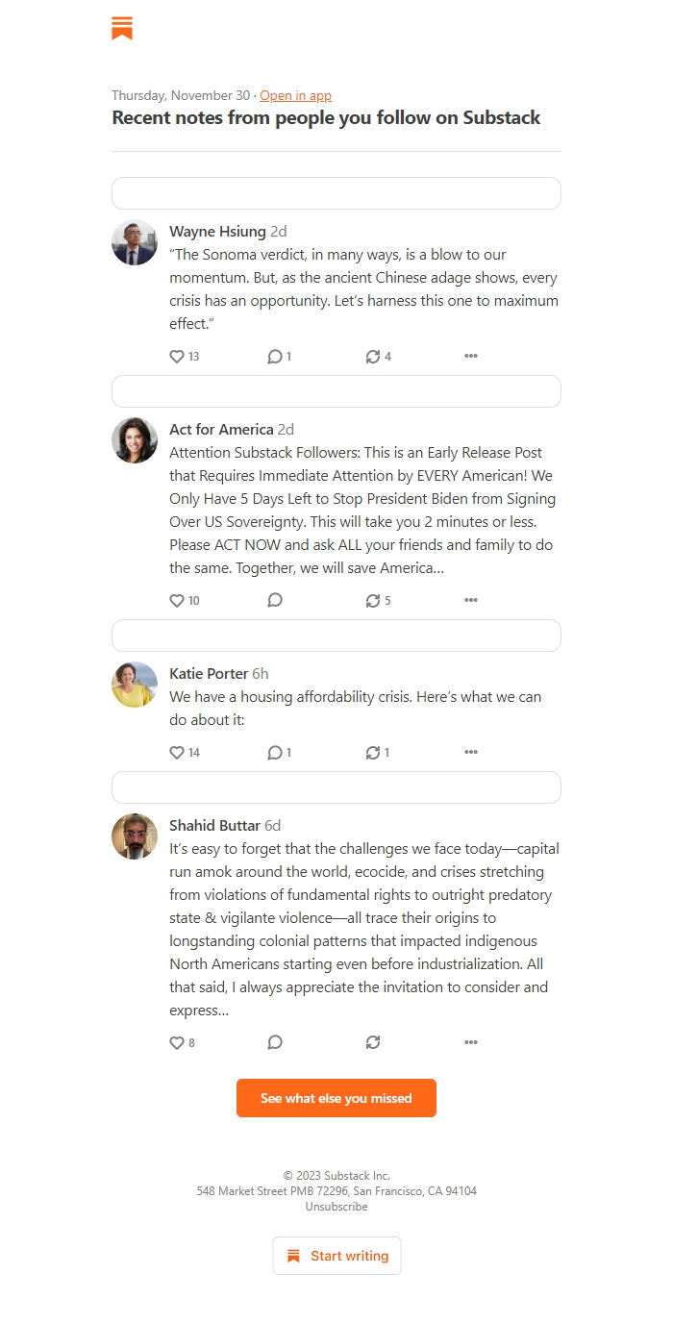Click the Start writing button
673x1323 pixels.
(336, 1256)
